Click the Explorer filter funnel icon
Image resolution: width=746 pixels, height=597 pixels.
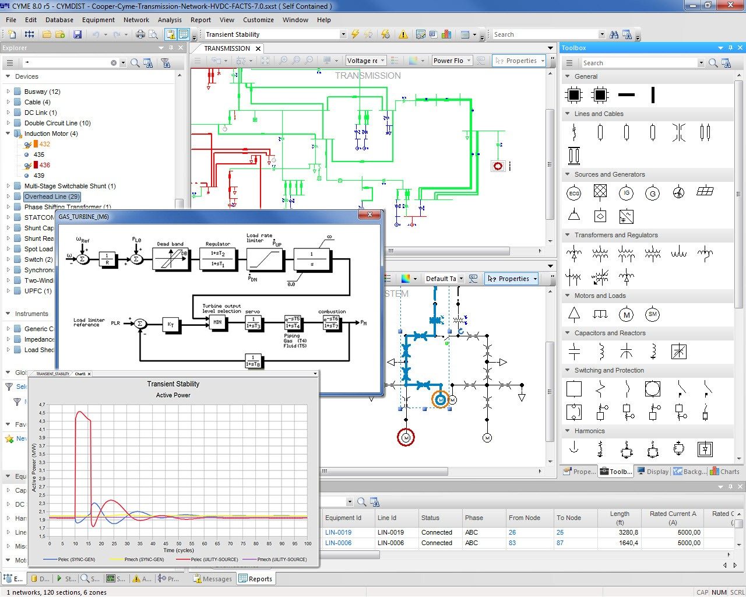click(x=166, y=63)
